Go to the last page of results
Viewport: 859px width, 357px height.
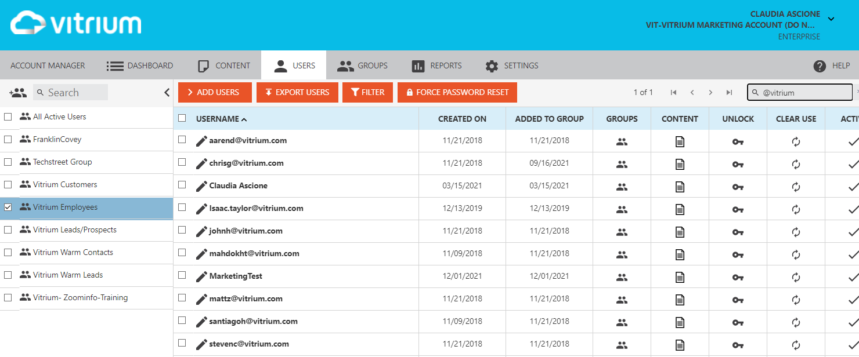pyautogui.click(x=729, y=93)
